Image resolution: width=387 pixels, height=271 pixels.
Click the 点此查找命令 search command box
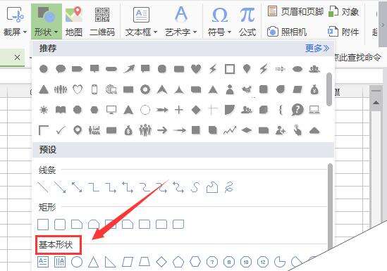click(x=358, y=58)
